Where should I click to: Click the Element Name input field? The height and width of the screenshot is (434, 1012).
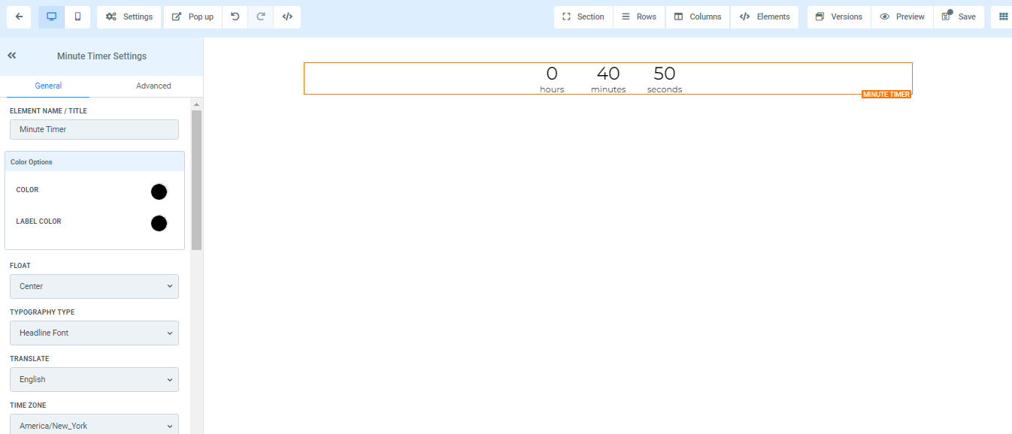pos(94,129)
